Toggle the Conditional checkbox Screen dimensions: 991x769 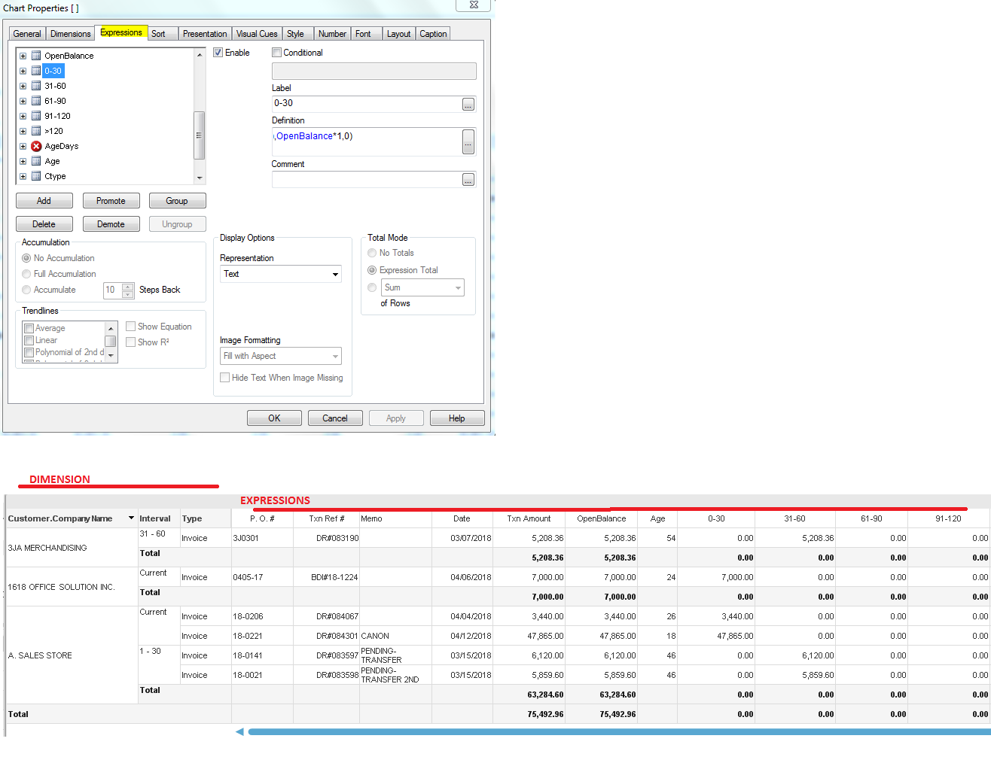point(276,53)
